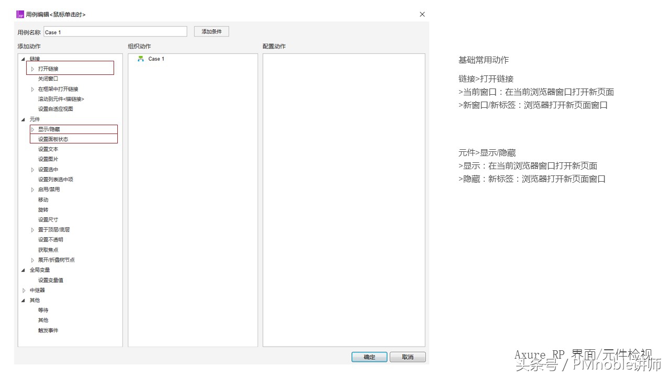Screen dimensions: 670x377
Task: Pick the 触发事件 action
Action: (48, 330)
